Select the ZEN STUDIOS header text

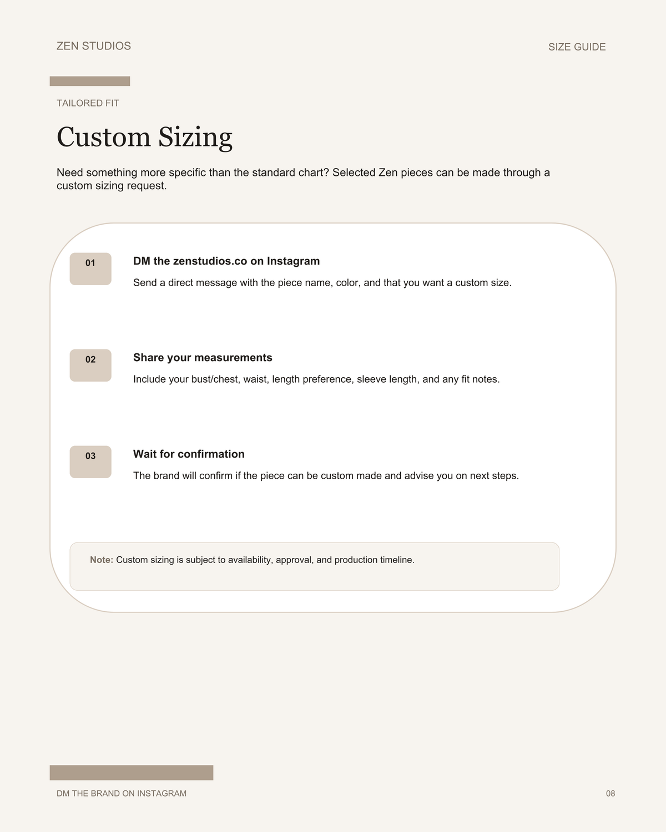click(x=94, y=46)
